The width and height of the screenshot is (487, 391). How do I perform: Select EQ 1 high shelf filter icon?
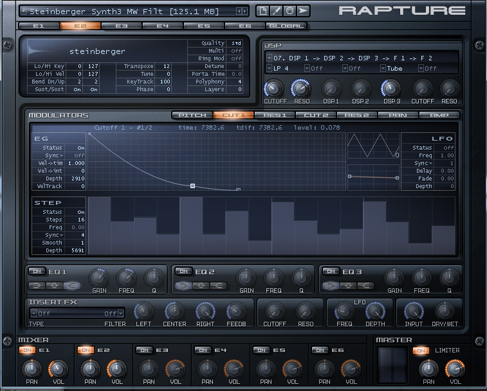pyautogui.click(x=71, y=285)
